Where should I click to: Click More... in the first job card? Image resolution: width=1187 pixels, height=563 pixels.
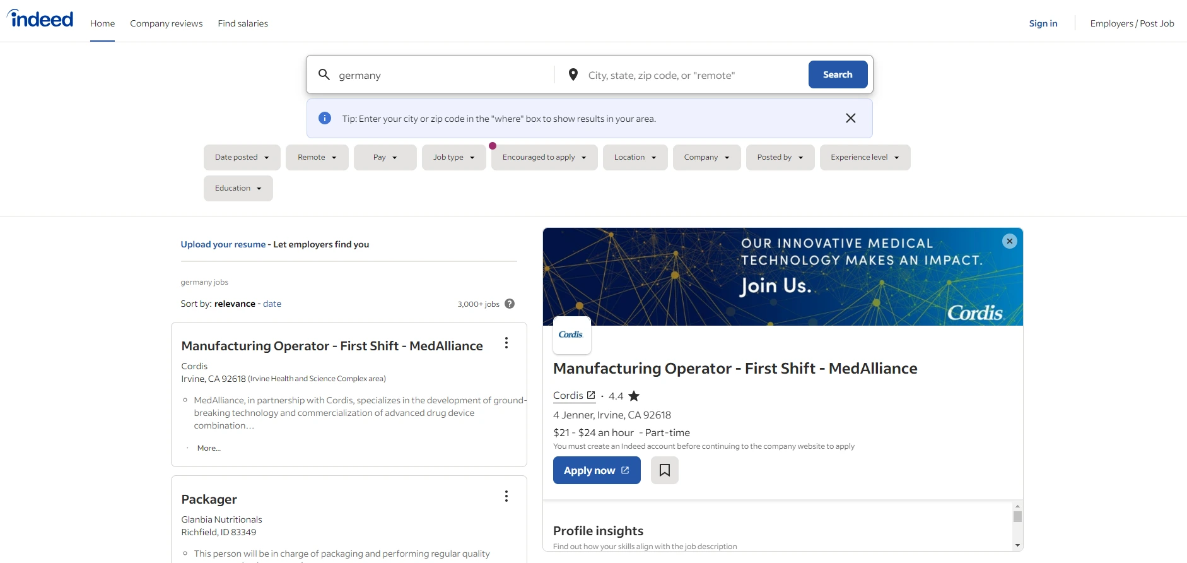(209, 448)
